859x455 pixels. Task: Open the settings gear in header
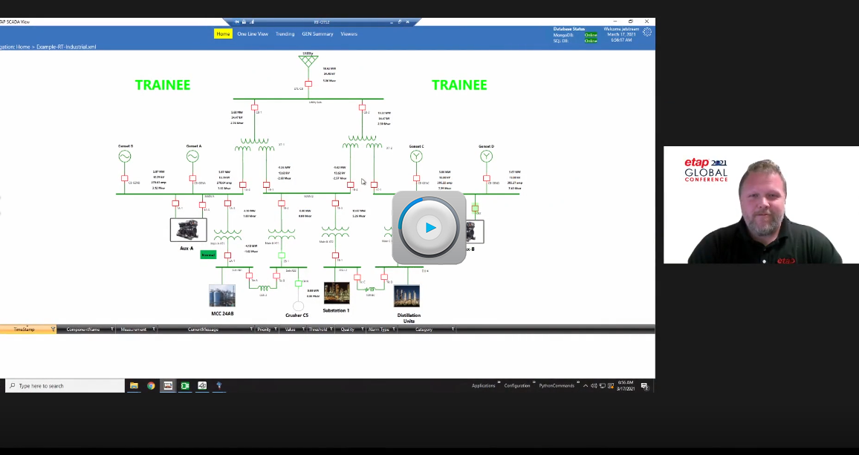(x=647, y=33)
